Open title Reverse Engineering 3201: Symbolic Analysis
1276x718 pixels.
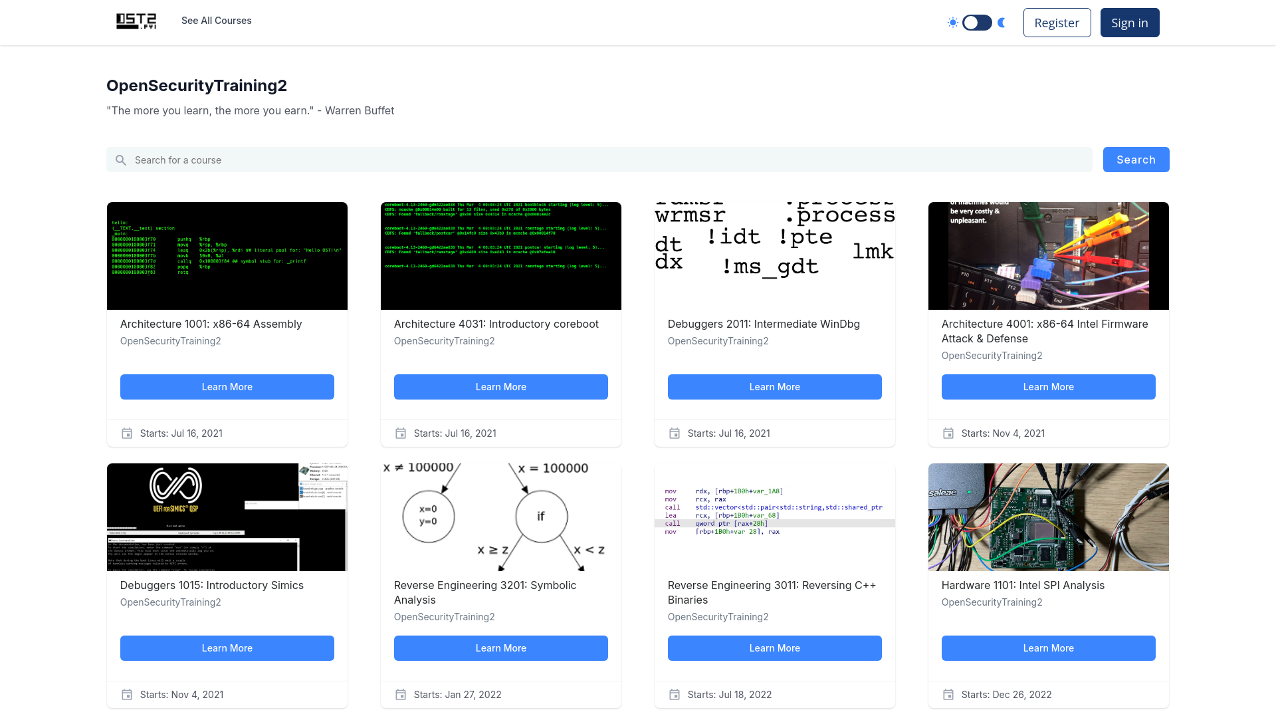[x=485, y=592]
